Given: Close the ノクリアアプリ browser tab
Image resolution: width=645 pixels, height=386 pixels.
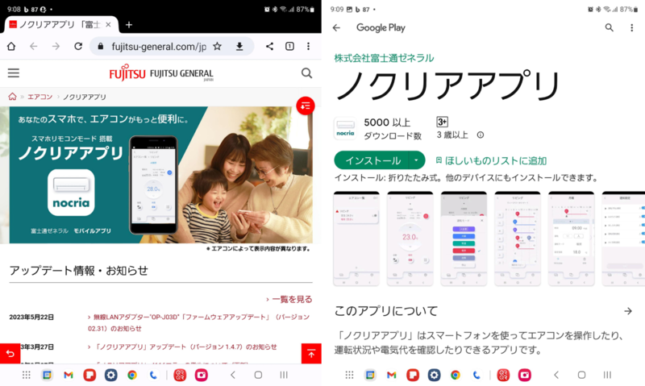Looking at the screenshot, I should point(108,25).
